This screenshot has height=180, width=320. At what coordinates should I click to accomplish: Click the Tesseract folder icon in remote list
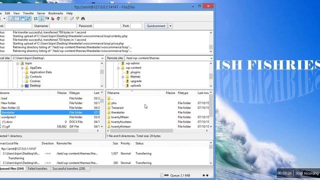(109, 108)
